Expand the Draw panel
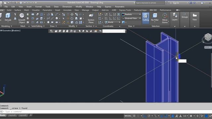Image resolution: width=212 pixels, height=119 pixels. 53,26
